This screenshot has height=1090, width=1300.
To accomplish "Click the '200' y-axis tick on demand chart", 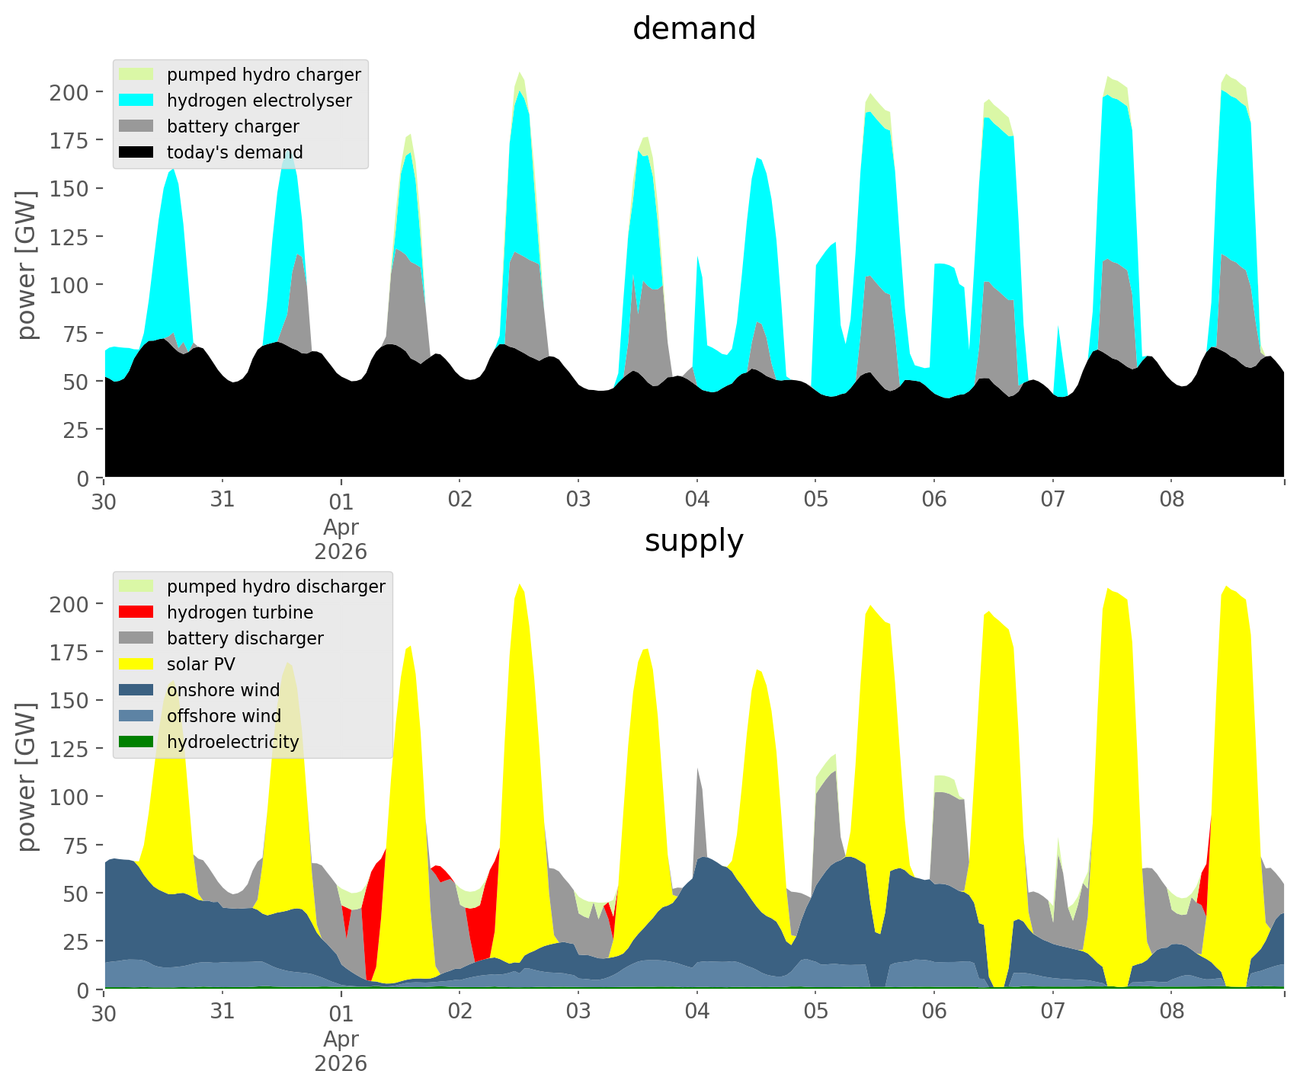I will 69,93.
